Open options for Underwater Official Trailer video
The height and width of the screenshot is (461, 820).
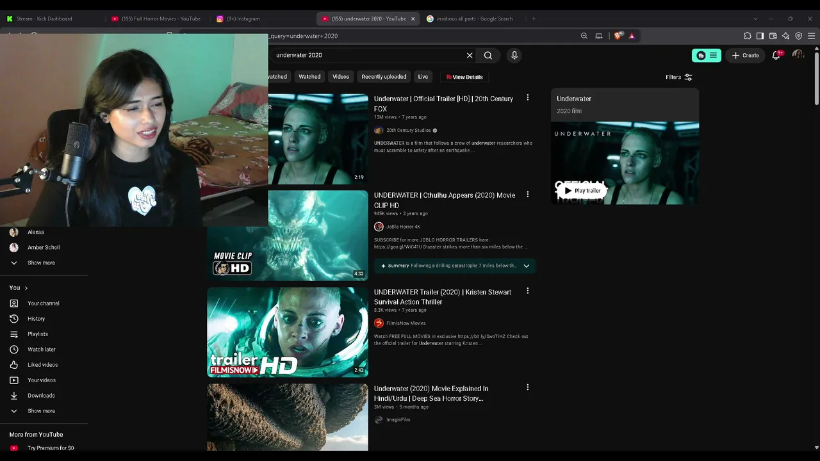tap(527, 98)
